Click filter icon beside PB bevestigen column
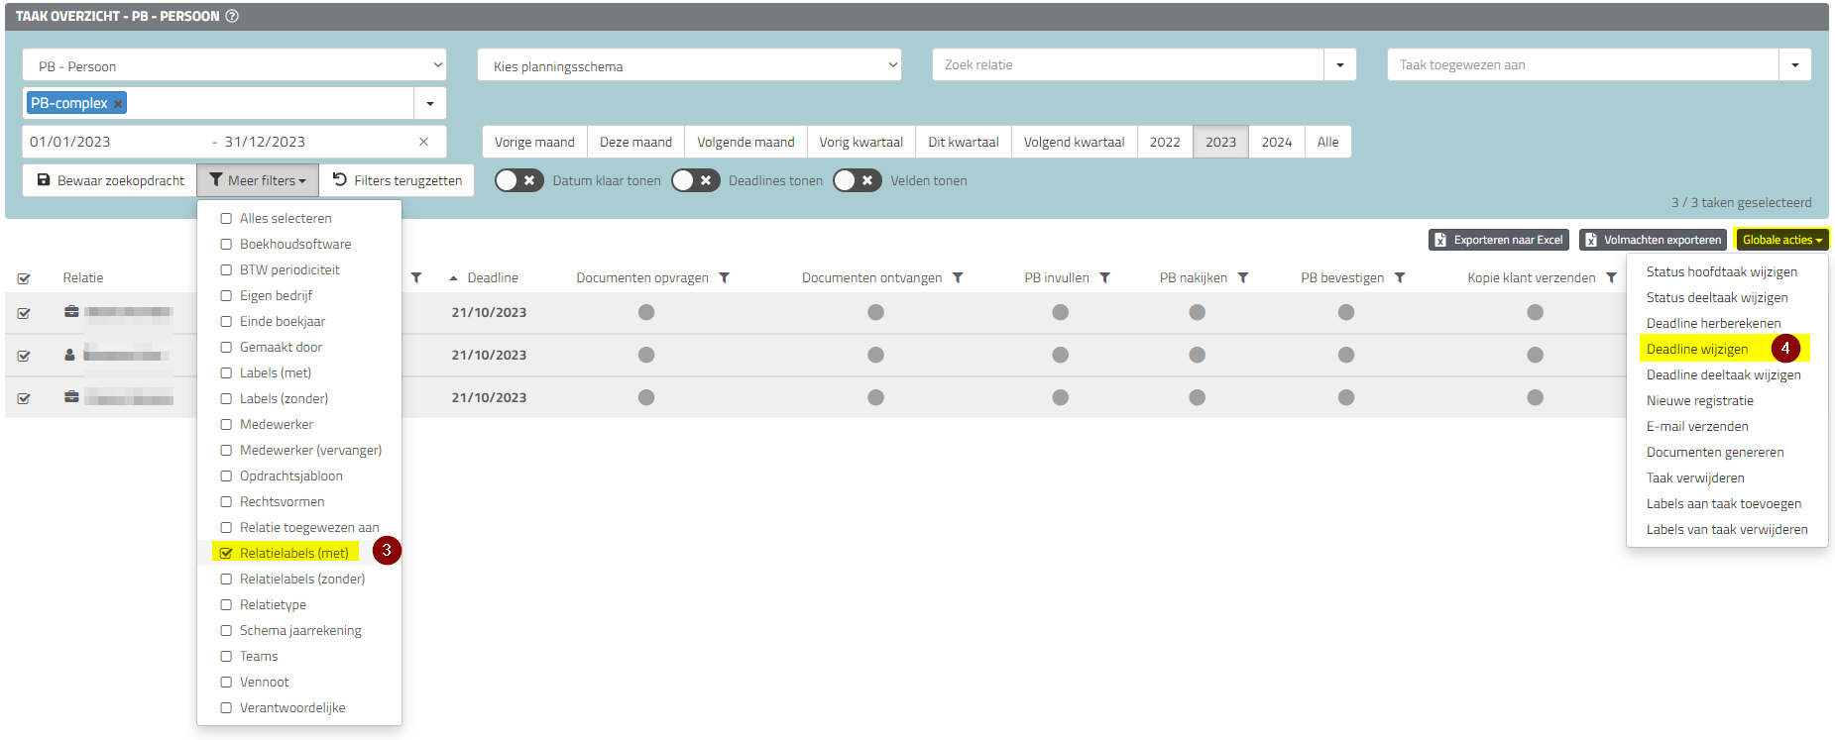The width and height of the screenshot is (1835, 740). [1400, 278]
